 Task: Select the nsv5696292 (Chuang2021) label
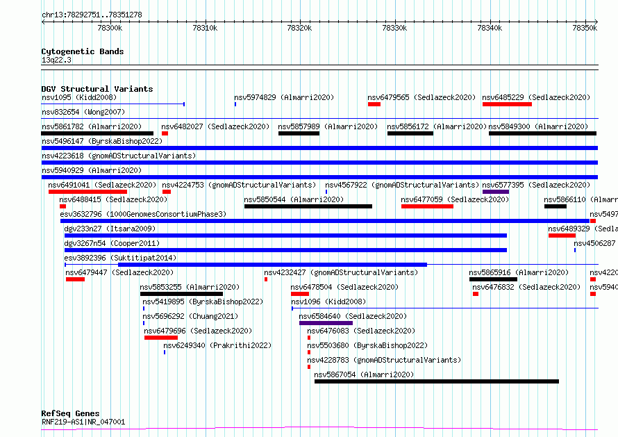pyautogui.click(x=190, y=316)
